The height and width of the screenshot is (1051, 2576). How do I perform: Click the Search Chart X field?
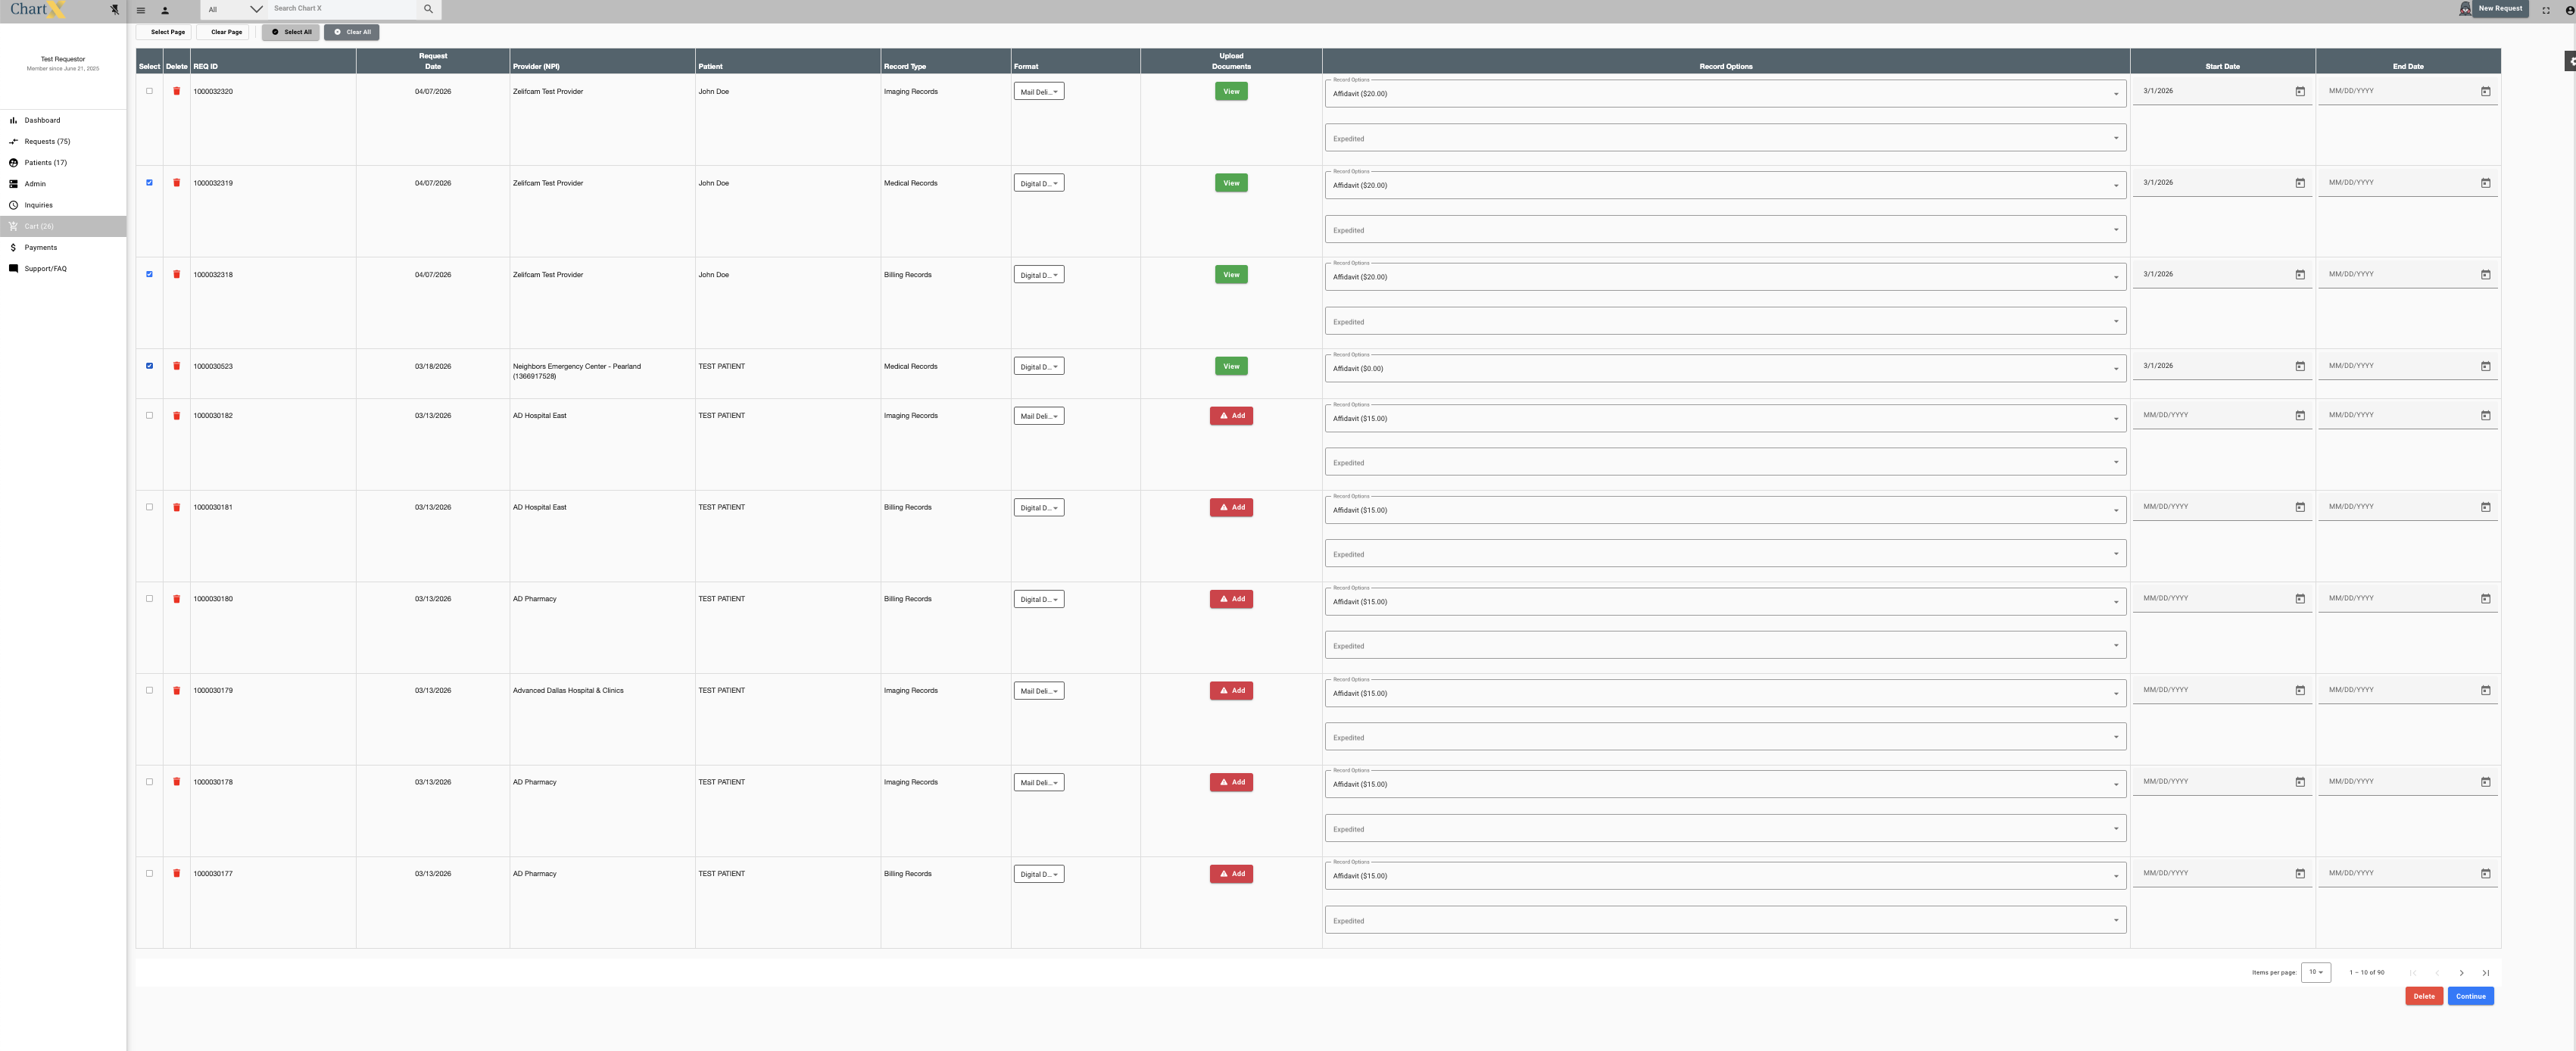(x=340, y=9)
